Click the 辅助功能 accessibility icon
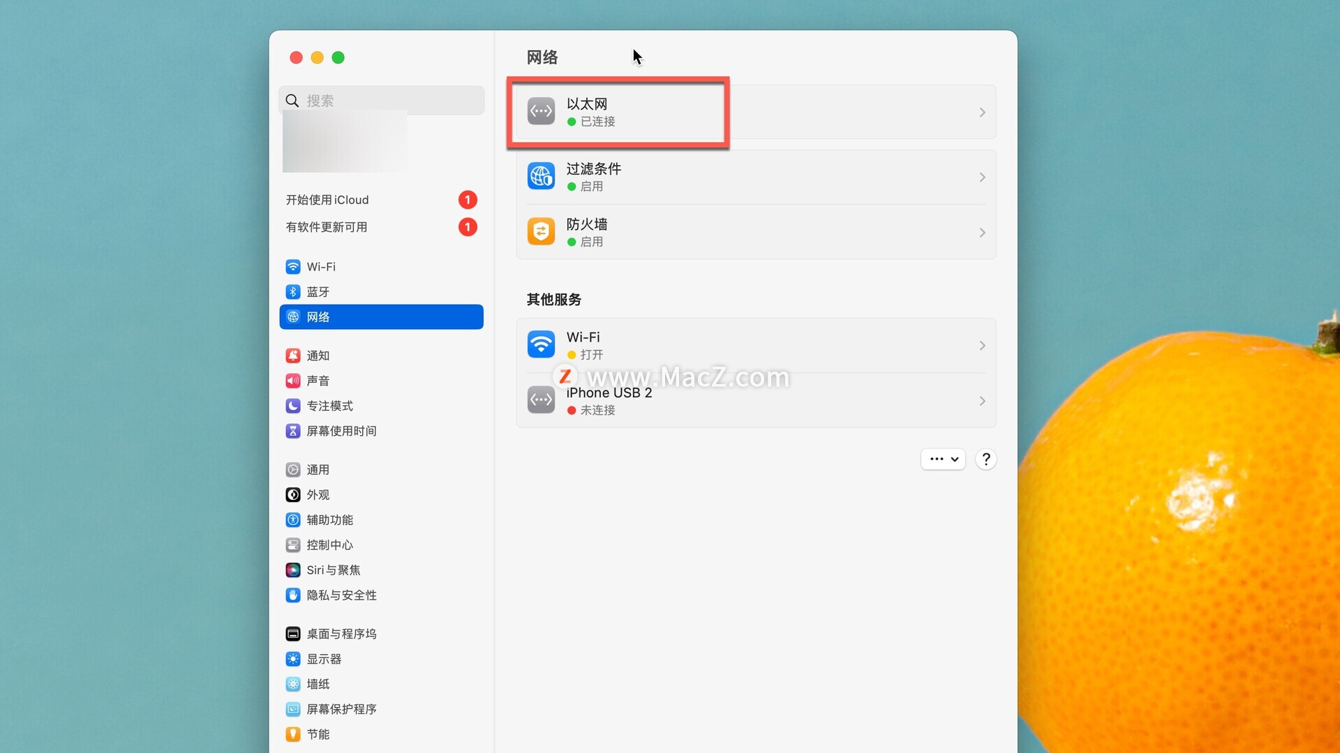Screen dimensions: 1340x753 coord(293,521)
